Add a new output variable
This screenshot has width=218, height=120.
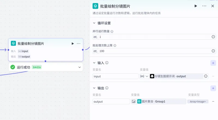213,88
